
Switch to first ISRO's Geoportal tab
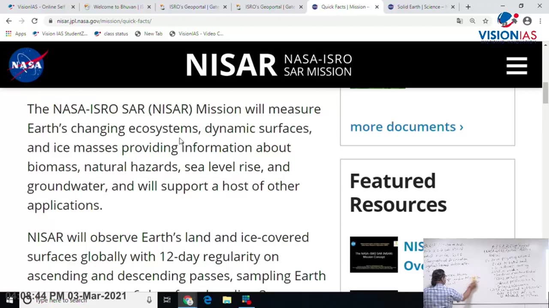190,7
